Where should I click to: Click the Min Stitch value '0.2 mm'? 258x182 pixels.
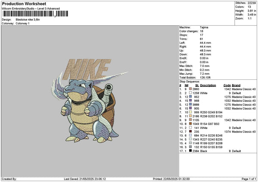[205, 70]
